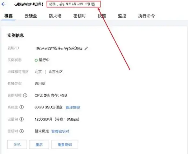Open the 云硬盘 tab

coord(31,16)
